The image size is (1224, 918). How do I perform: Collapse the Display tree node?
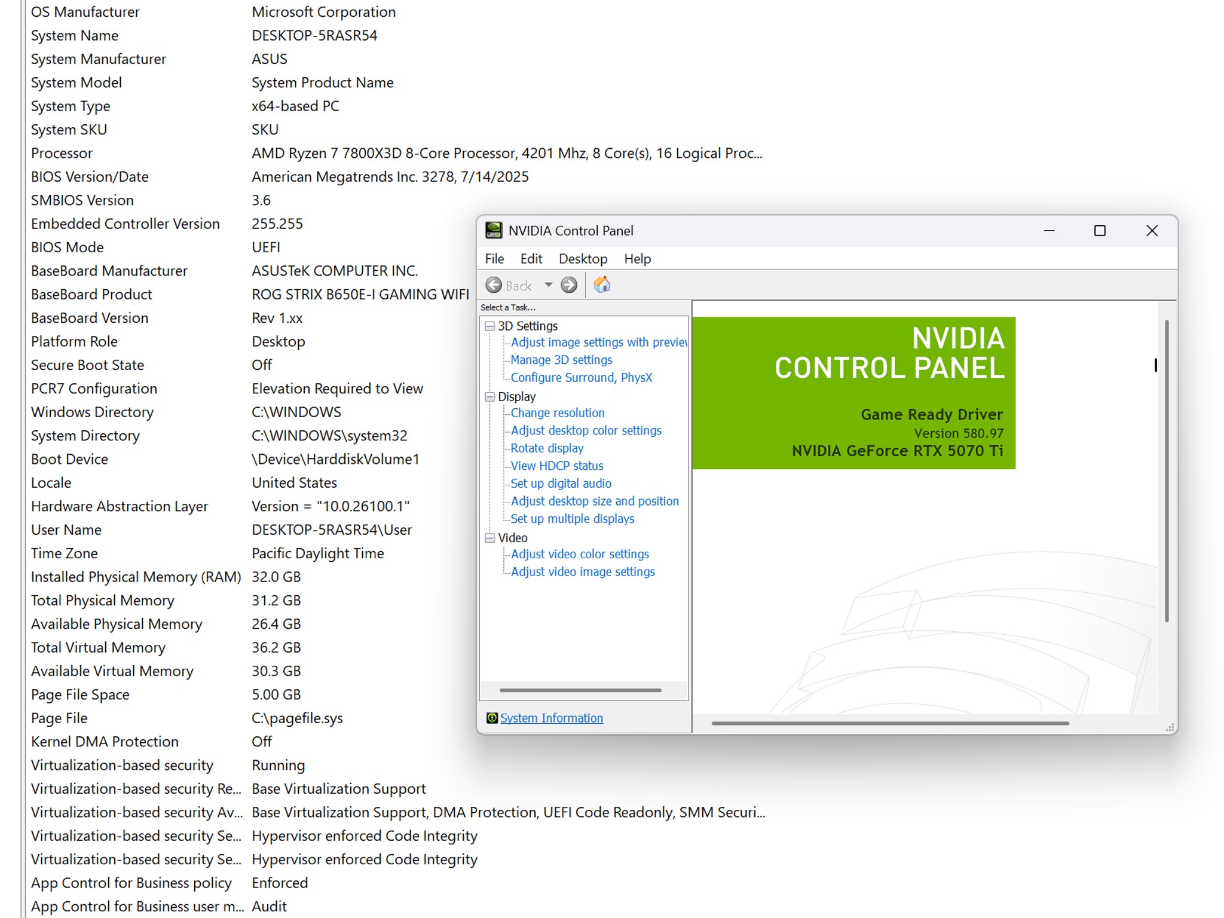[490, 396]
